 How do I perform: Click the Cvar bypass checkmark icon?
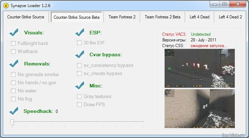80,54
